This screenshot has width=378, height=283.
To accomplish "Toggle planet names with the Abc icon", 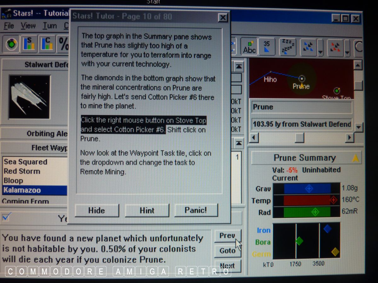I will pyautogui.click(x=249, y=47).
